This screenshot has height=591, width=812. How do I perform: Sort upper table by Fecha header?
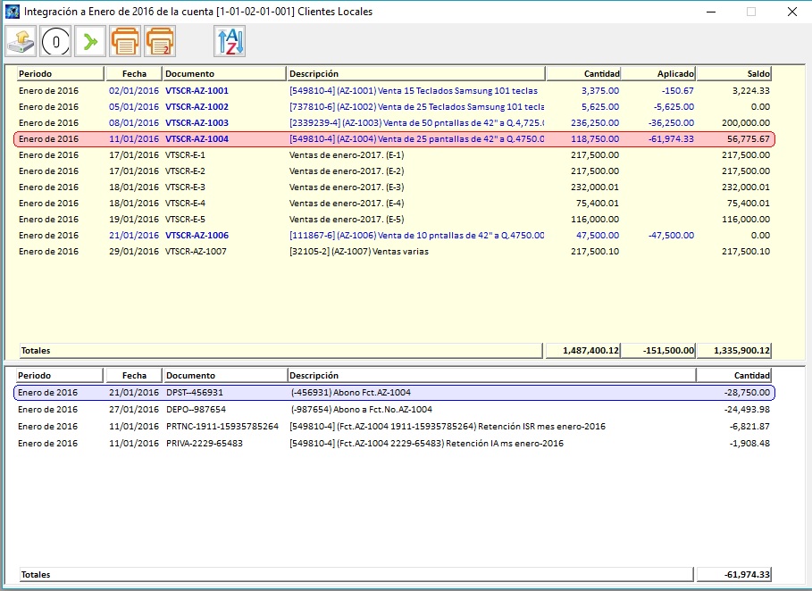[134, 74]
